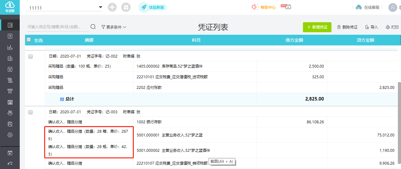The image size is (401, 169).
Task: Click the cloud logo with 专业版 label
Action: [10, 7]
